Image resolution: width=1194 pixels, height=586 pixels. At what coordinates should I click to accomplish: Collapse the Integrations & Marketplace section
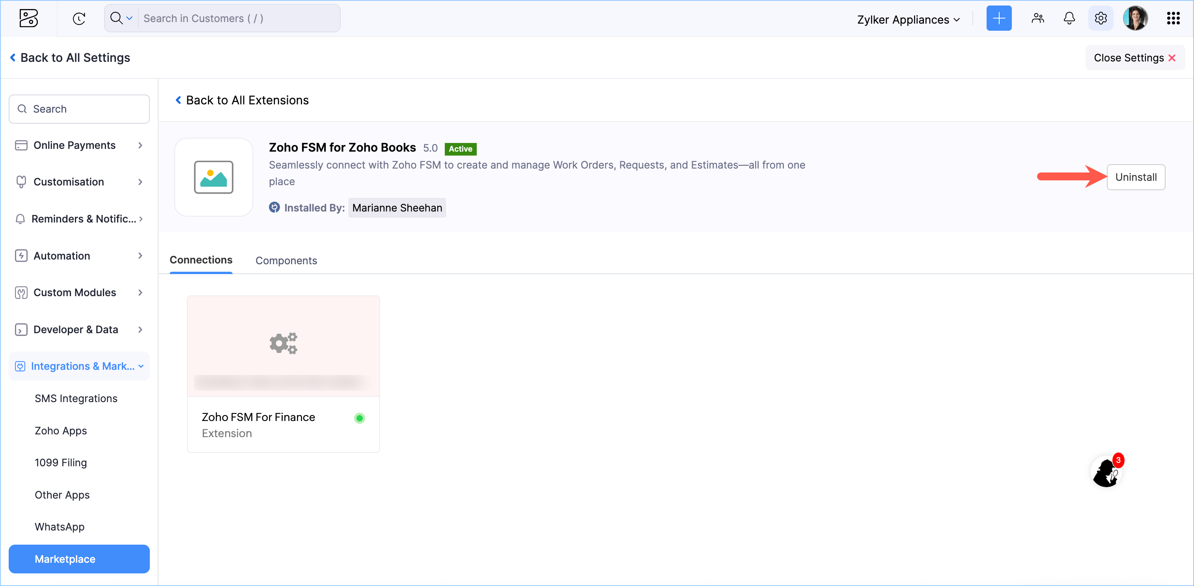(x=79, y=366)
